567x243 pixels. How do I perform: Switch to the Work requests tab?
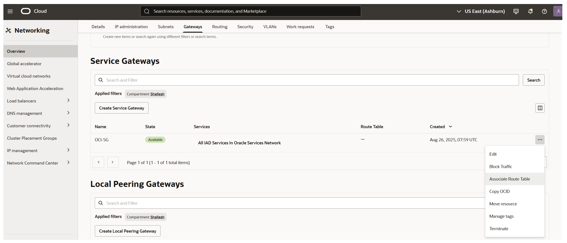click(300, 27)
